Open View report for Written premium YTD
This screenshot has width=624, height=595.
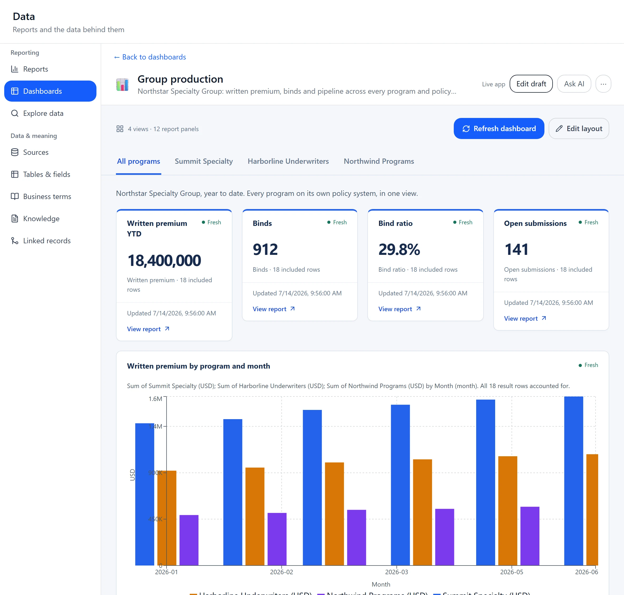click(148, 329)
